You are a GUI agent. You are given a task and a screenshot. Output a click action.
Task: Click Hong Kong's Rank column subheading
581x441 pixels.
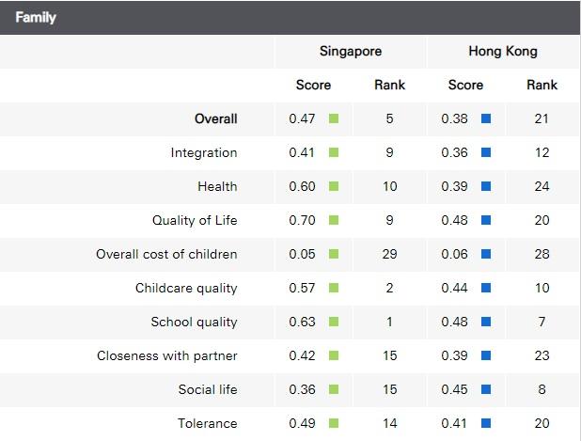pyautogui.click(x=542, y=86)
